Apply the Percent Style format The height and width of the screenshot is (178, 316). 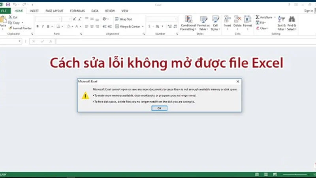tap(157, 27)
